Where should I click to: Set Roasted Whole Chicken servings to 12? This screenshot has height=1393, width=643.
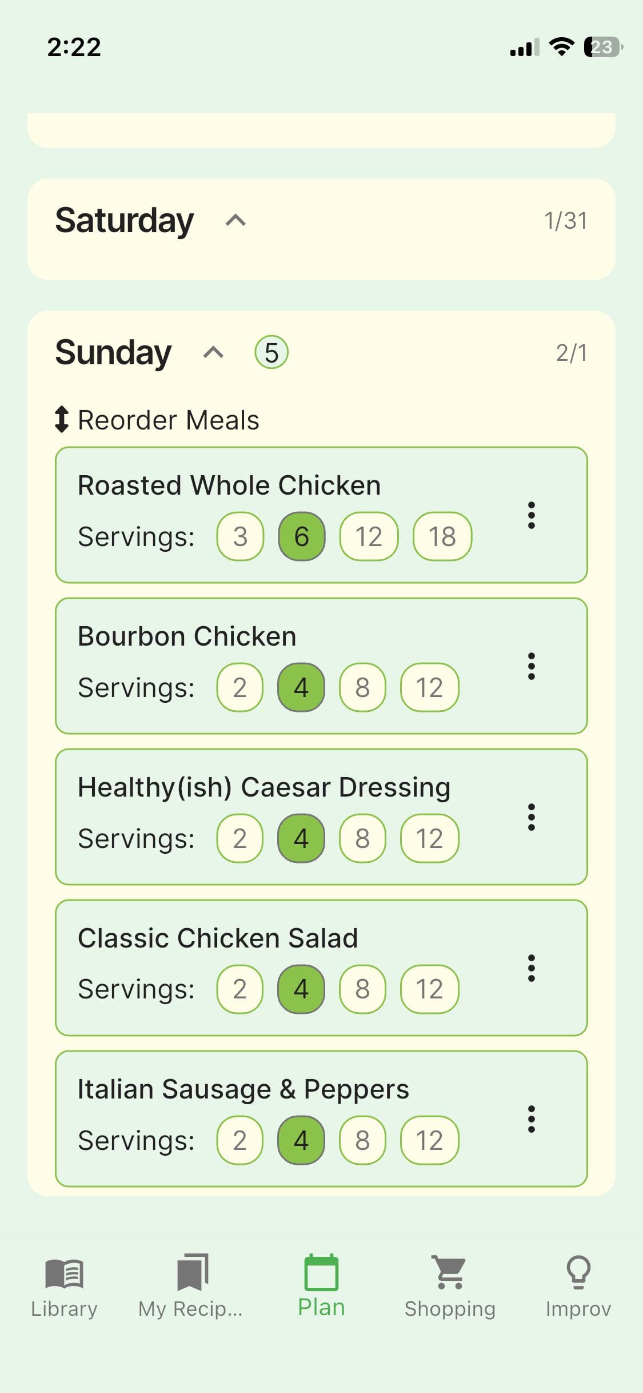tap(369, 536)
